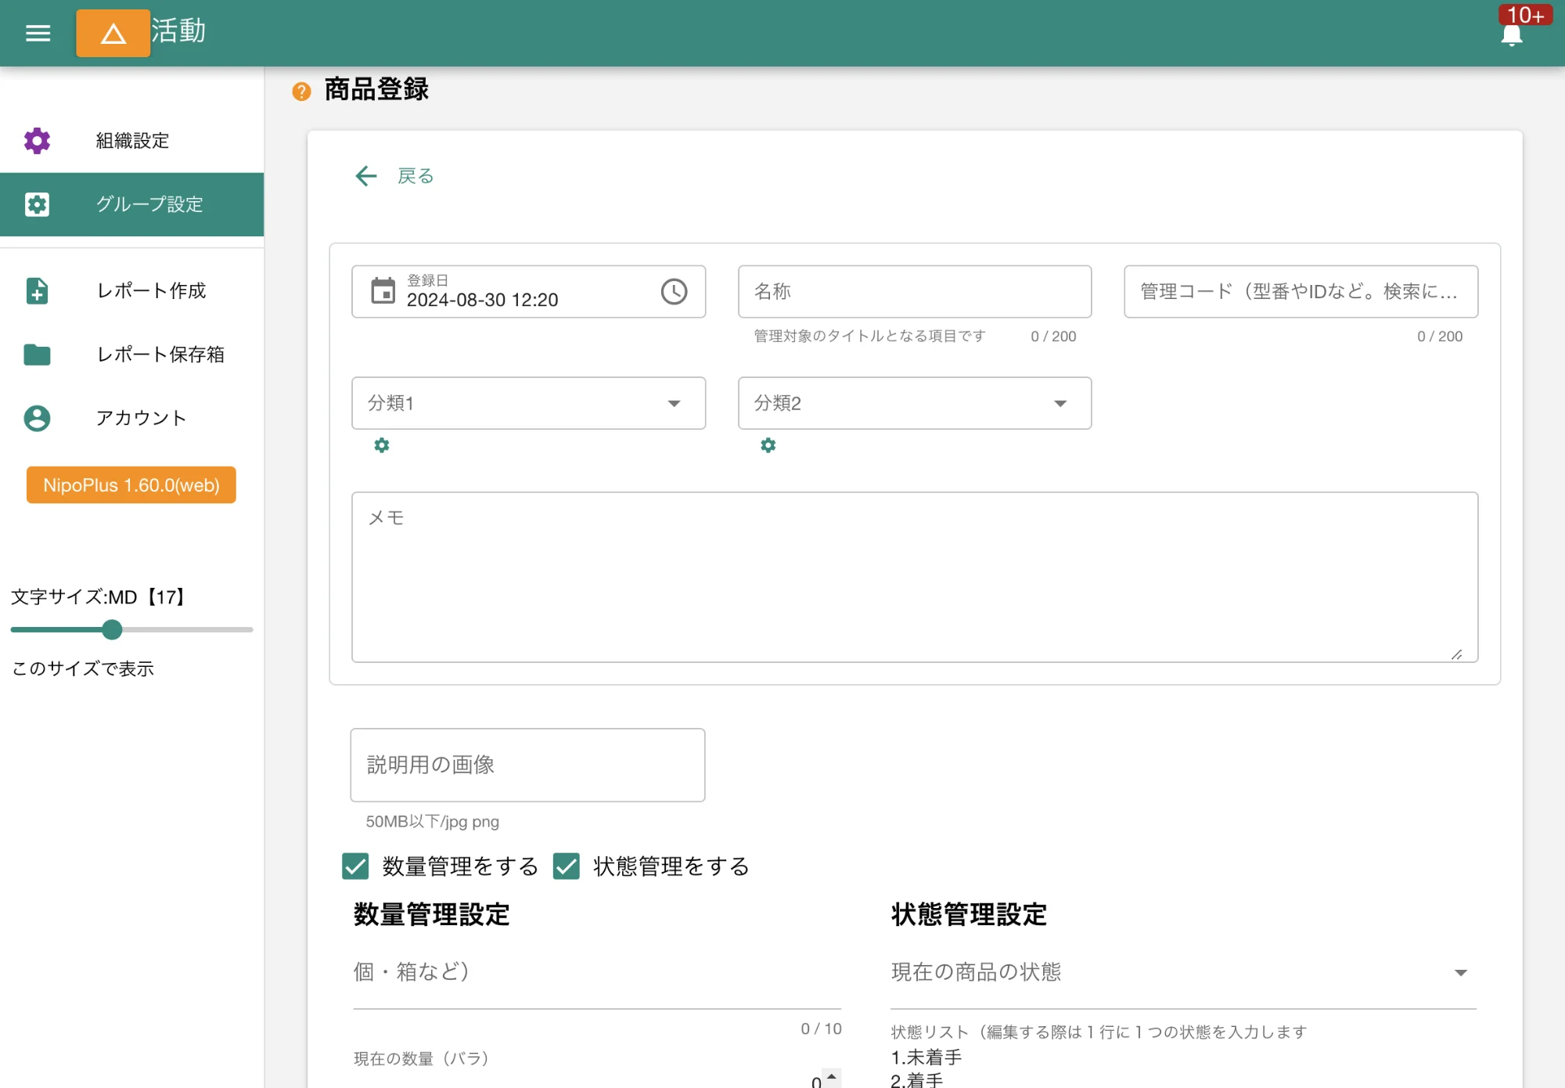Click the help icon next to 商品登録
This screenshot has height=1088, width=1565.
[x=300, y=91]
